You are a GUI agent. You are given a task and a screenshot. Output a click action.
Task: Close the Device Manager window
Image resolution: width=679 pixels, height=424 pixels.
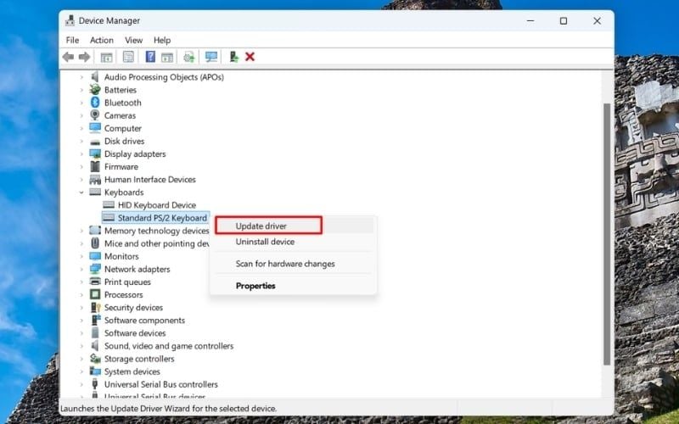tap(597, 20)
